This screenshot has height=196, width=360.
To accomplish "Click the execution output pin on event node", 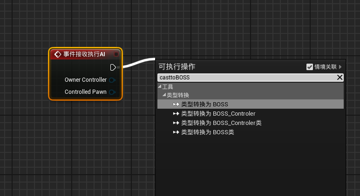I will tap(113, 67).
